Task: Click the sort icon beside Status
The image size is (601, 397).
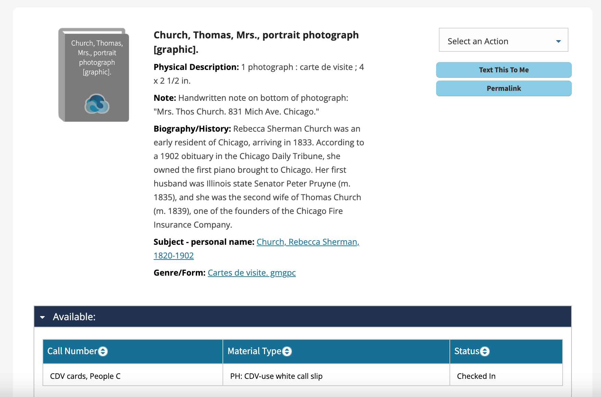Action: tap(485, 351)
